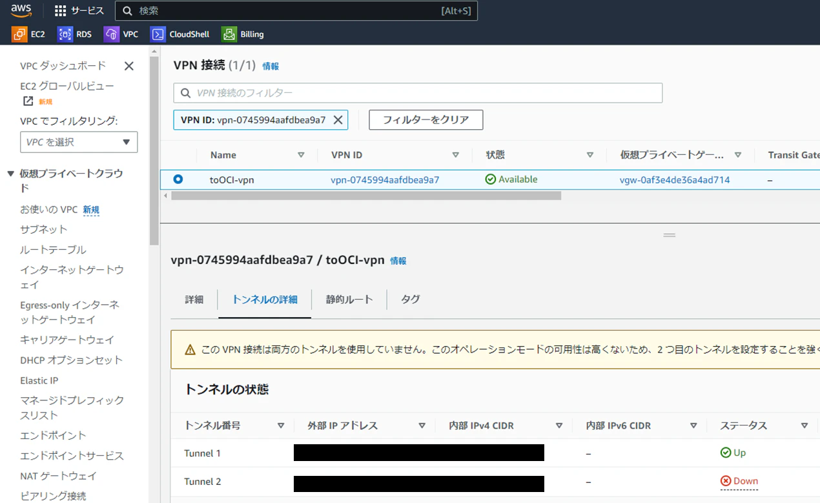The height and width of the screenshot is (503, 820).
Task: Focus the VPN 接続のフィルター search field
Action: (418, 93)
